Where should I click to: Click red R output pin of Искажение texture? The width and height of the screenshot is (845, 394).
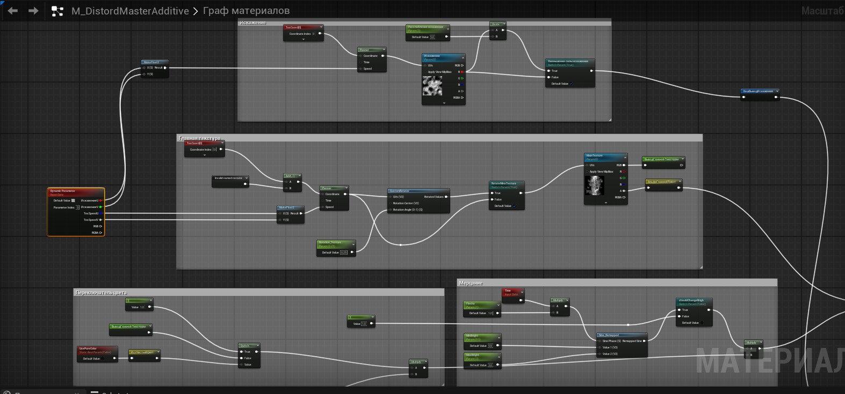[462, 72]
